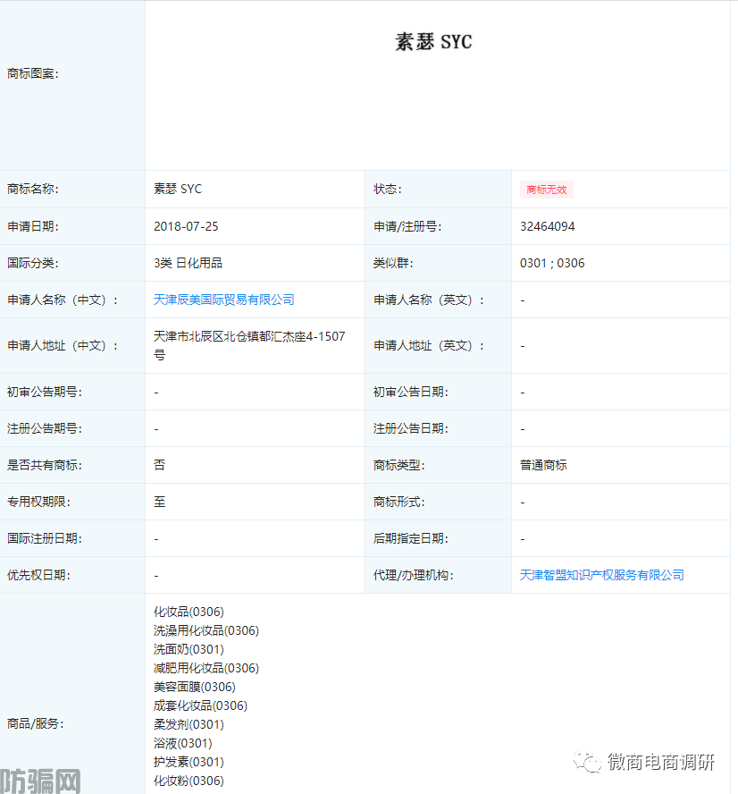Select goods item 浴液(0301)
Image resolution: width=738 pixels, height=794 pixels.
[183, 743]
